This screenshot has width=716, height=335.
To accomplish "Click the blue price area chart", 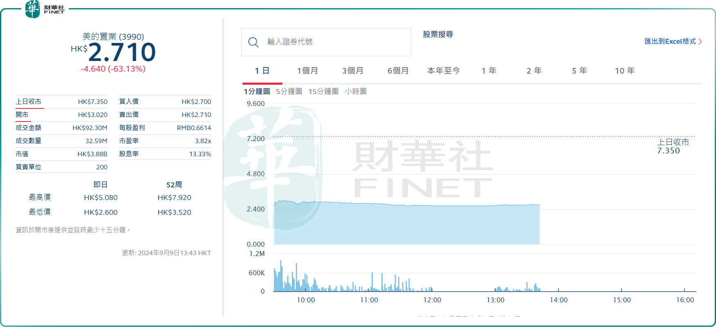I will tap(407, 224).
